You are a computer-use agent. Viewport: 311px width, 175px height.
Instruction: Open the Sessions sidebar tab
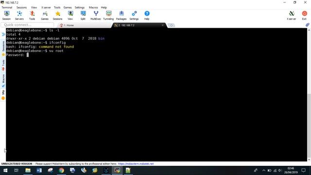pos(3,48)
